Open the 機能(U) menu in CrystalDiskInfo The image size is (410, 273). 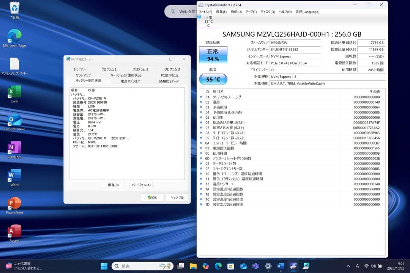236,12
